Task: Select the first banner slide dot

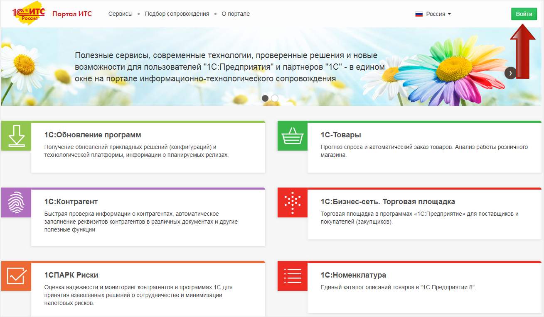Action: coord(265,98)
